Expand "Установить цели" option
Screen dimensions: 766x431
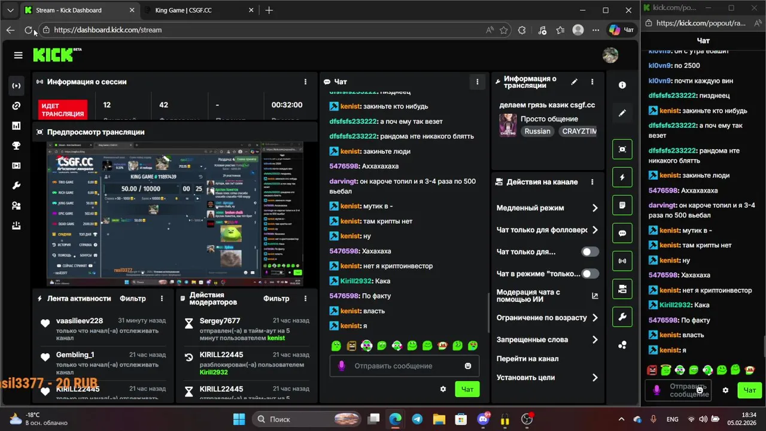point(547,378)
